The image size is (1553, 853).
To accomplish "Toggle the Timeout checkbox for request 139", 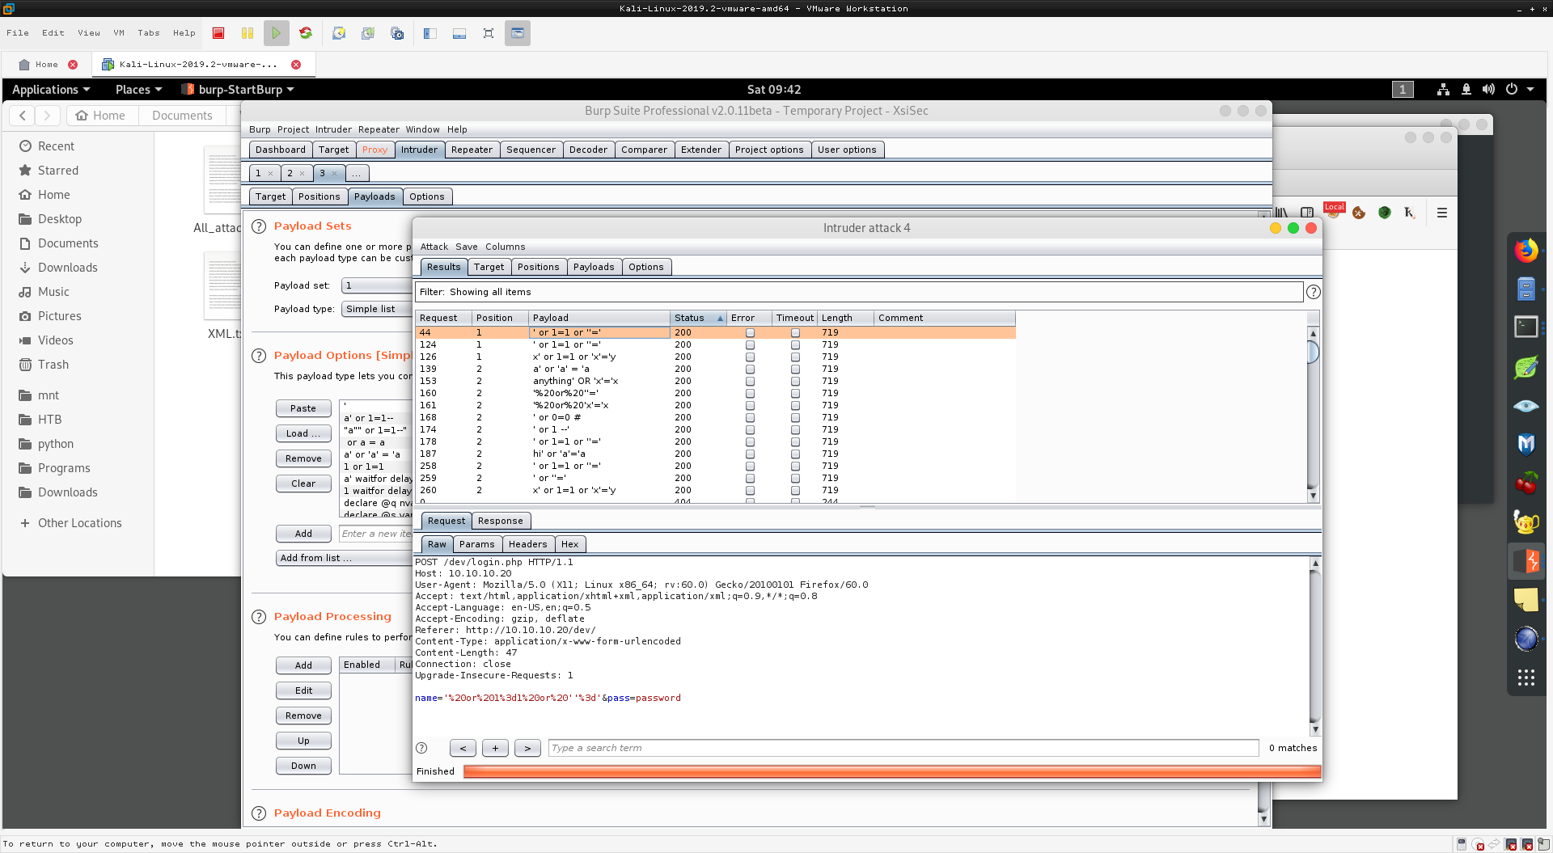I will point(795,369).
